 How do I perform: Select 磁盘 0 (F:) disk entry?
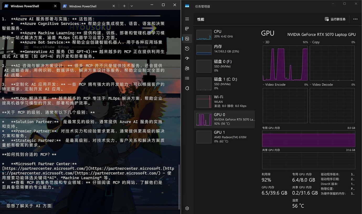225,66
